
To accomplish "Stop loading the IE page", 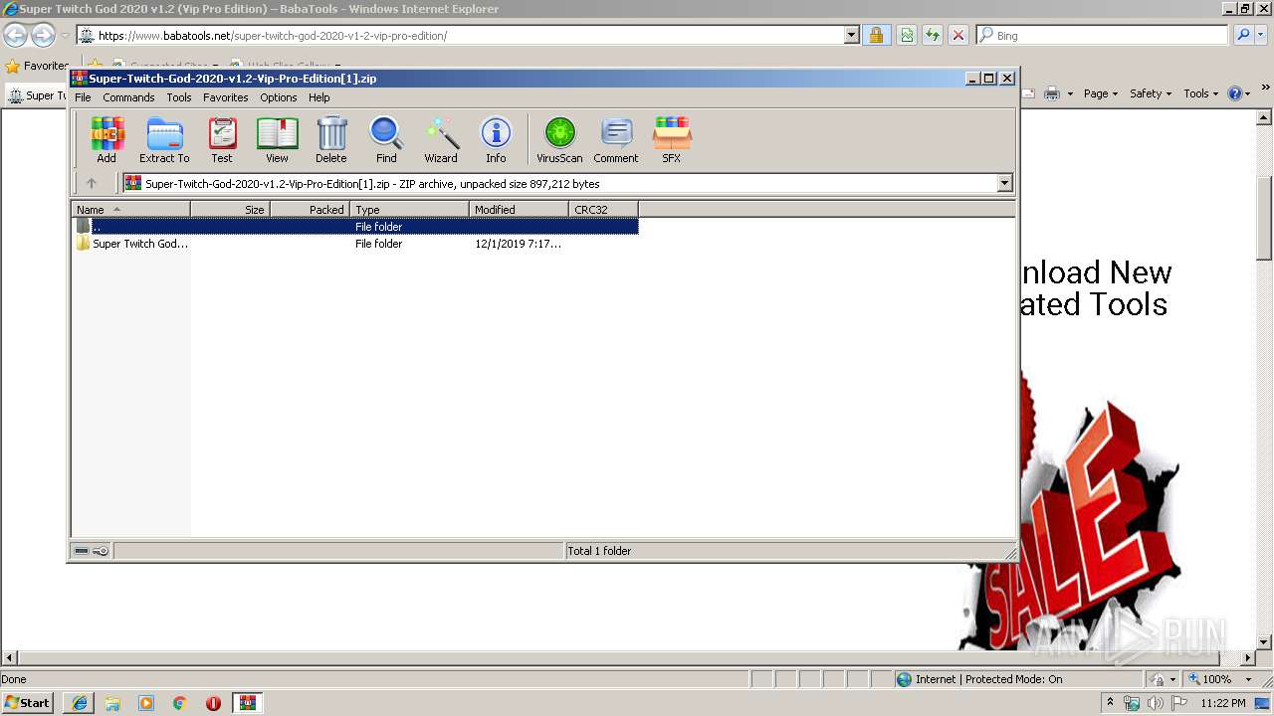I will click(957, 36).
